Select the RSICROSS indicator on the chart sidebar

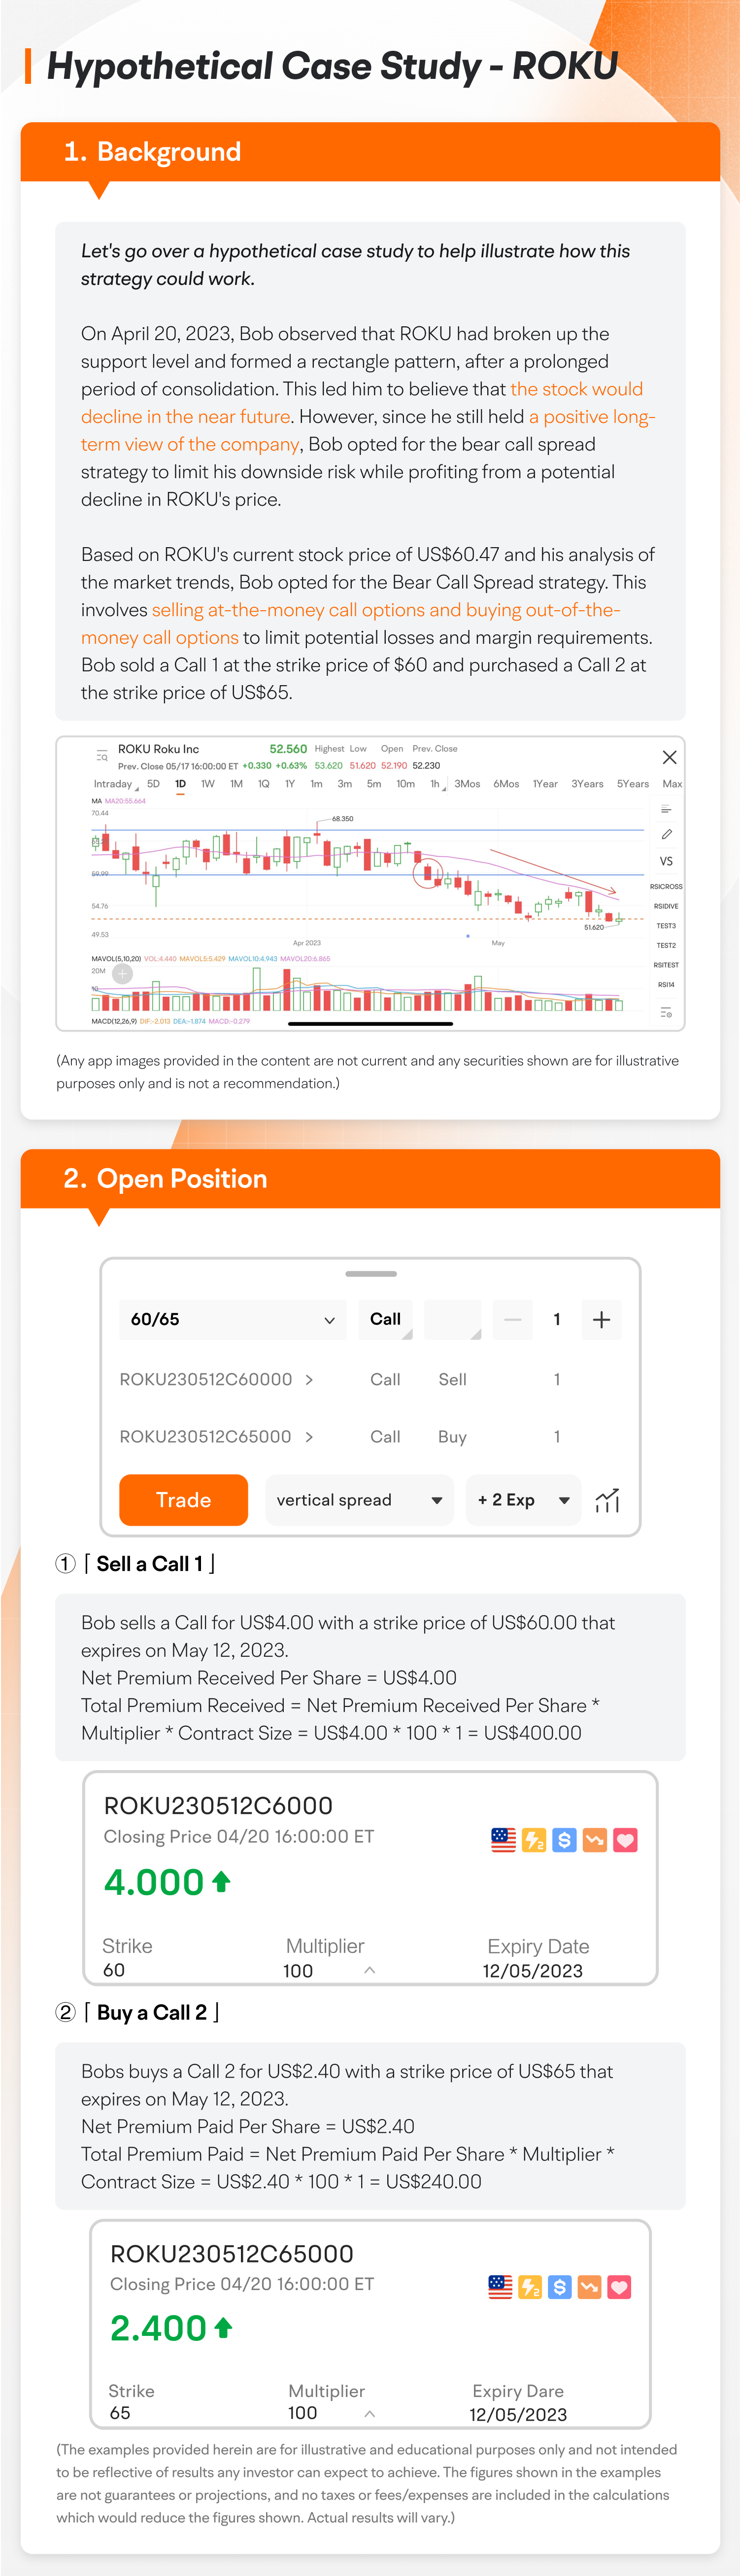[666, 886]
